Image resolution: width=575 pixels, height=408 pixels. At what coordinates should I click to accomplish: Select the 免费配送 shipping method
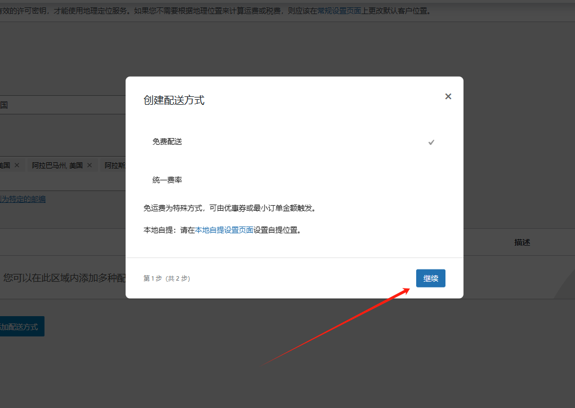pyautogui.click(x=167, y=141)
